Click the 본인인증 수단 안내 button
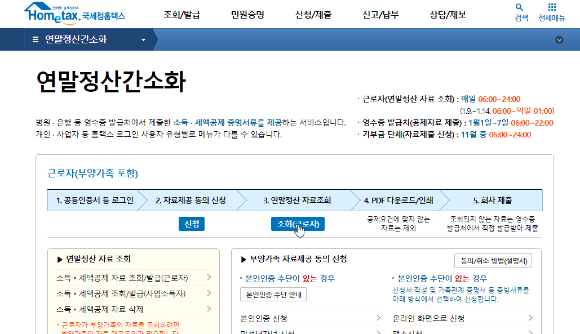 [273, 294]
